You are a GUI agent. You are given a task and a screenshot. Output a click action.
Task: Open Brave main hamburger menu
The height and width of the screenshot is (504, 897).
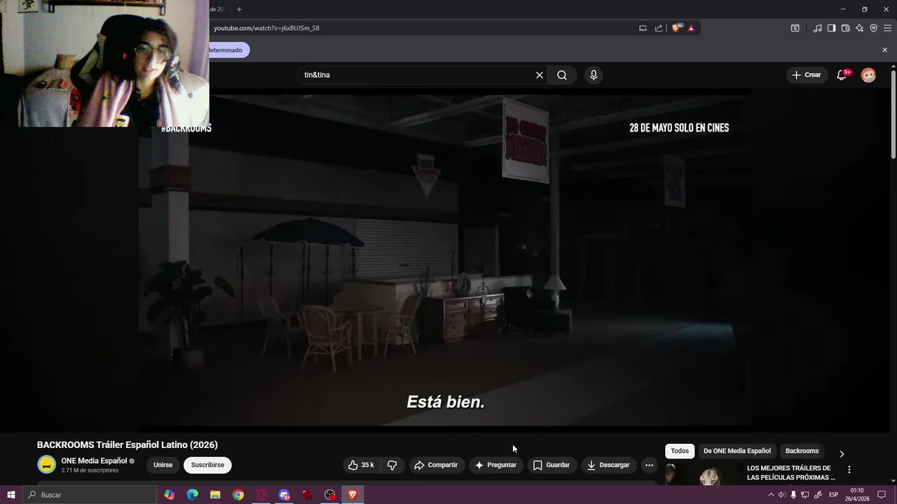tap(887, 28)
